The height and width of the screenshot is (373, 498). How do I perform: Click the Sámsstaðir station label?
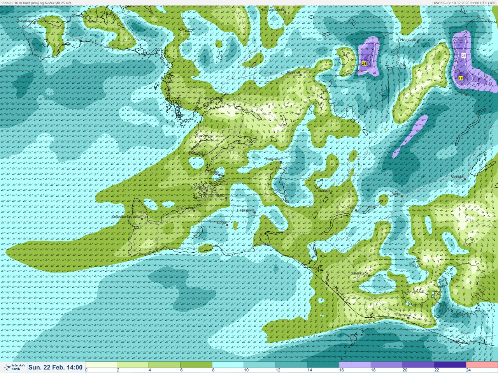[359, 273]
